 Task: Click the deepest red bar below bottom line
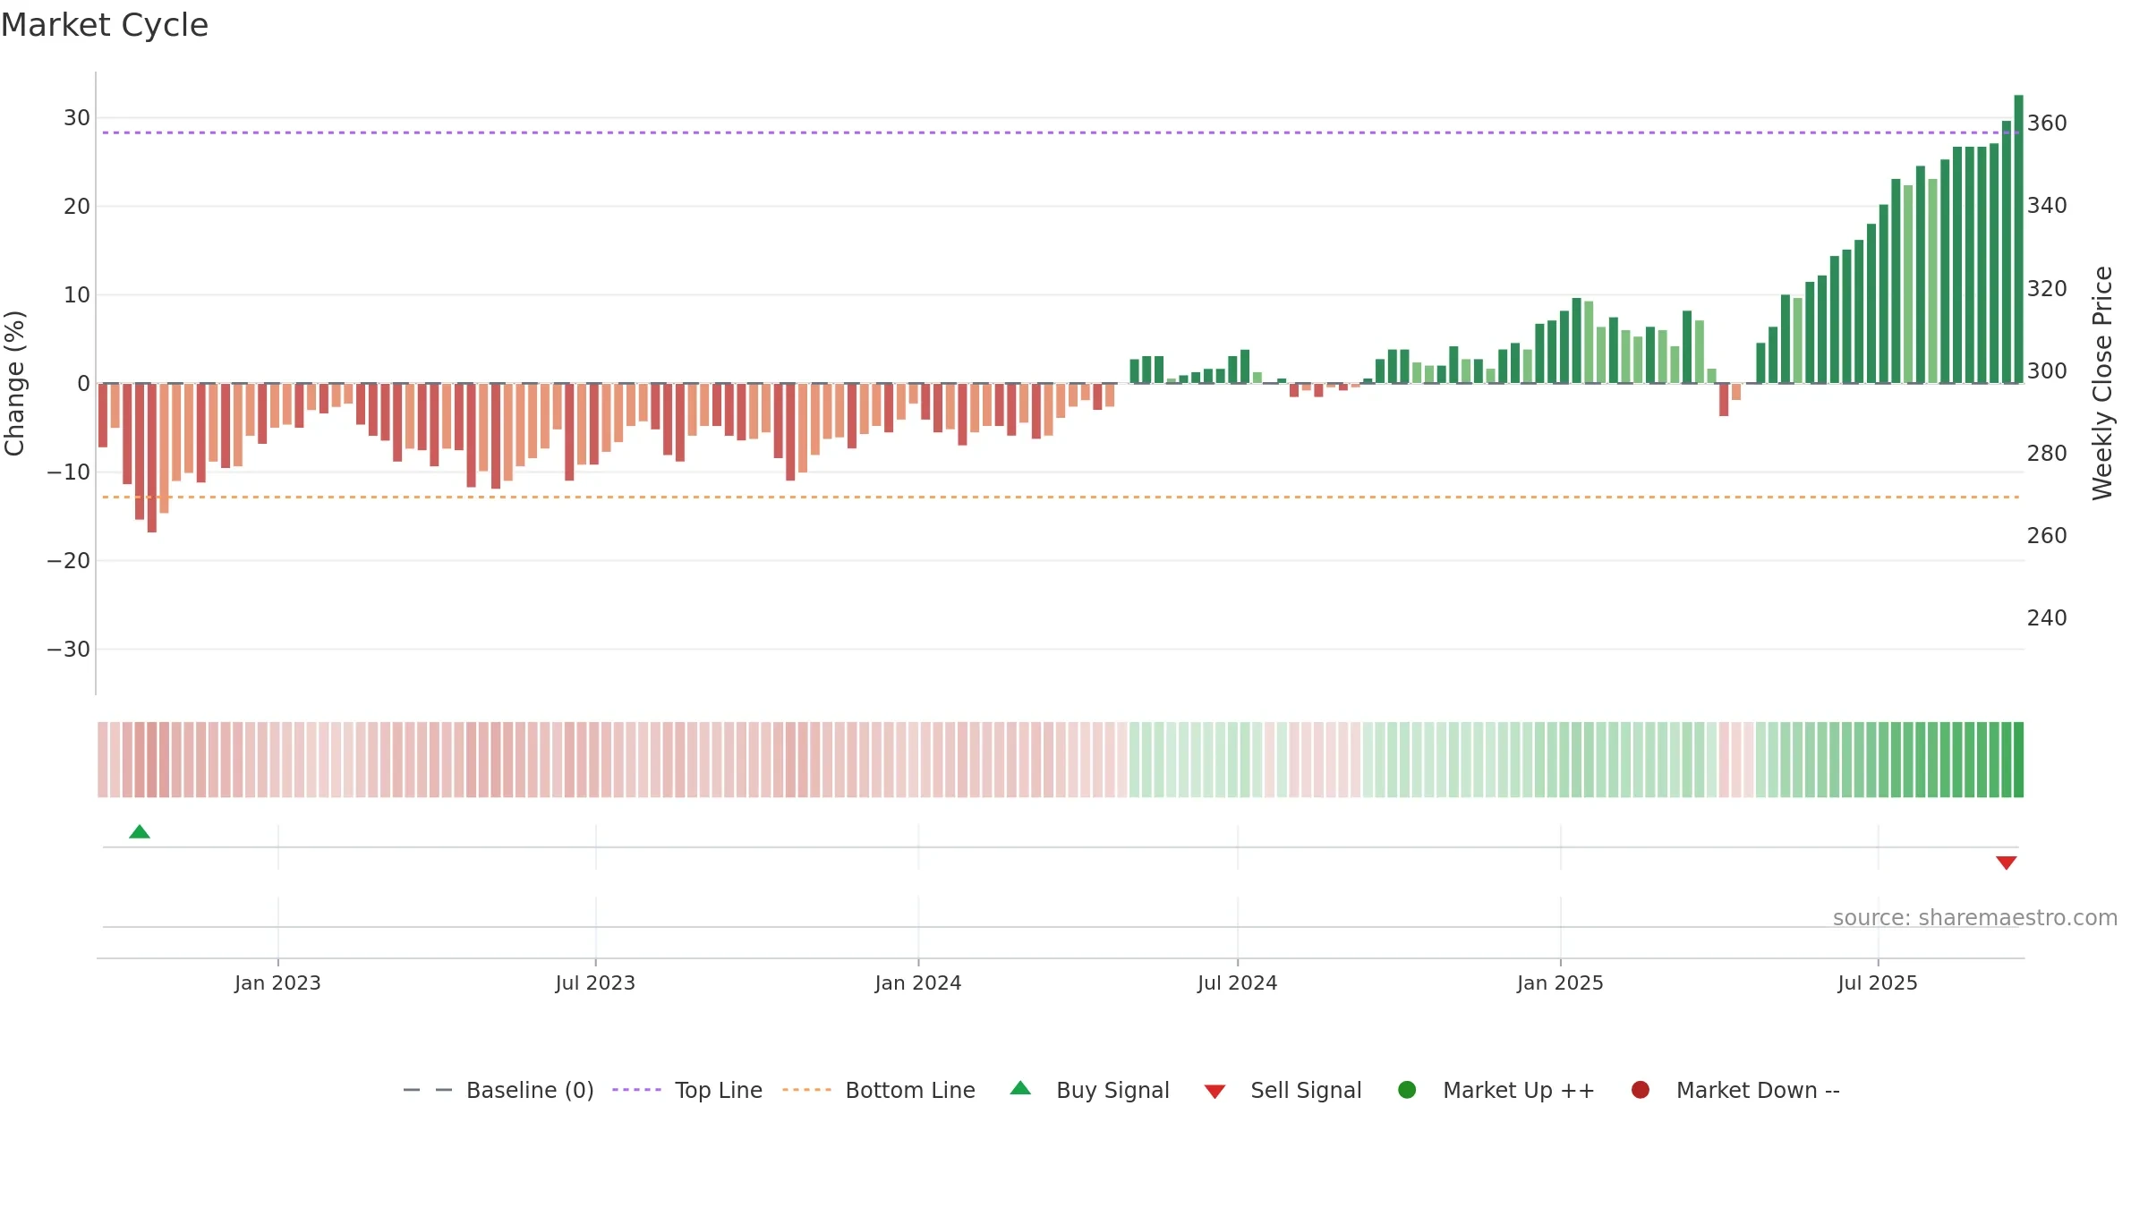point(152,458)
